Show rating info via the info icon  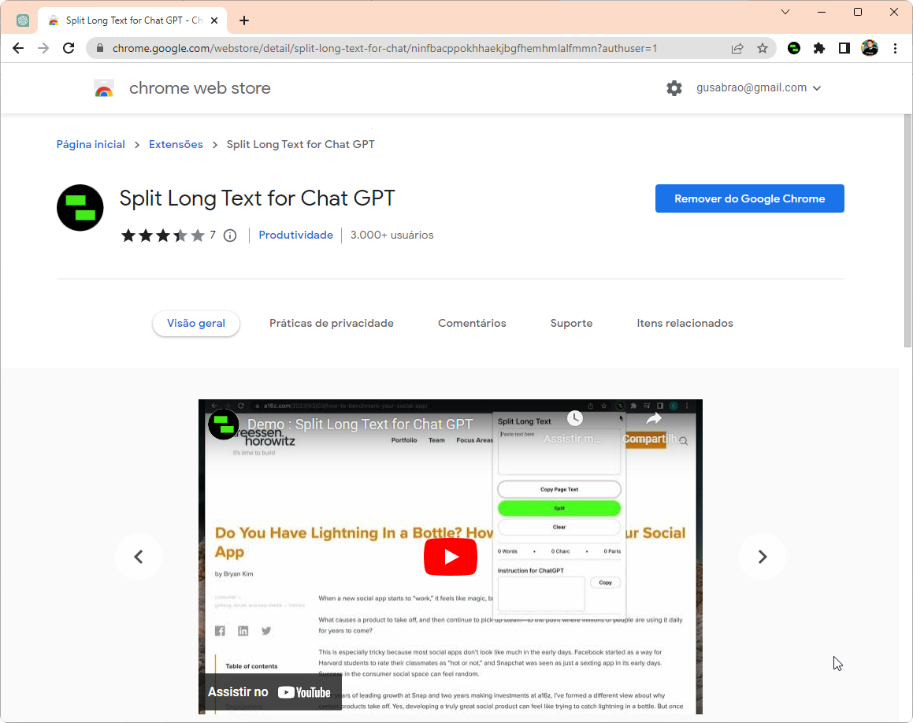[x=230, y=235]
